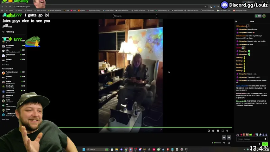Image resolution: width=270 pixels, height=152 pixels.
Task: Click the clip creation icon in player
Action: tap(213, 131)
